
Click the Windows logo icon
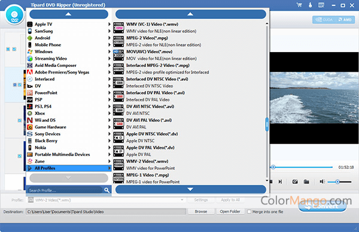30,51
